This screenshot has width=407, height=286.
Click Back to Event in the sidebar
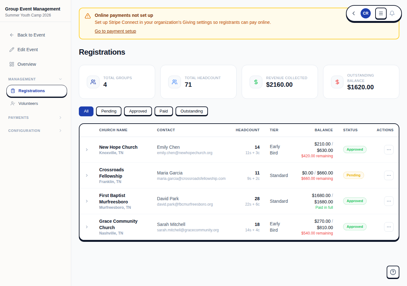31,35
